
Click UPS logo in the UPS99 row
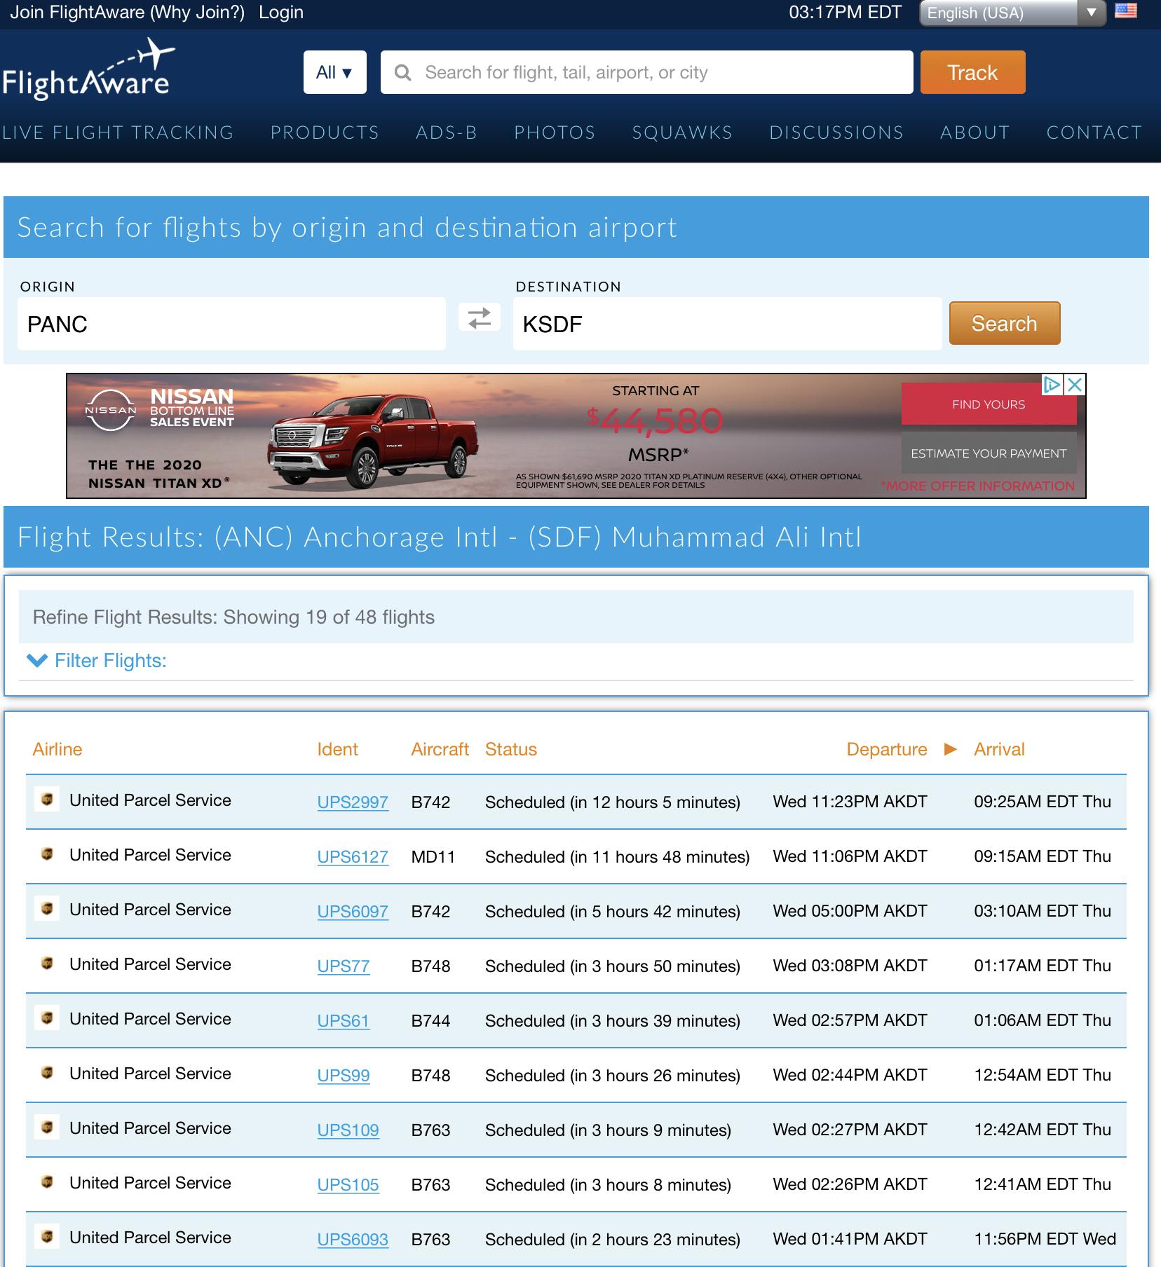pyautogui.click(x=47, y=1073)
